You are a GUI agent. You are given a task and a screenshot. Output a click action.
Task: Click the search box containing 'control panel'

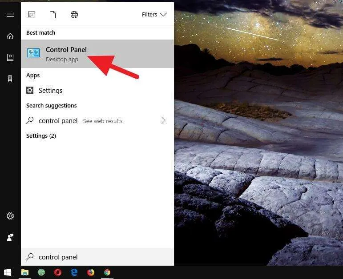click(97, 257)
